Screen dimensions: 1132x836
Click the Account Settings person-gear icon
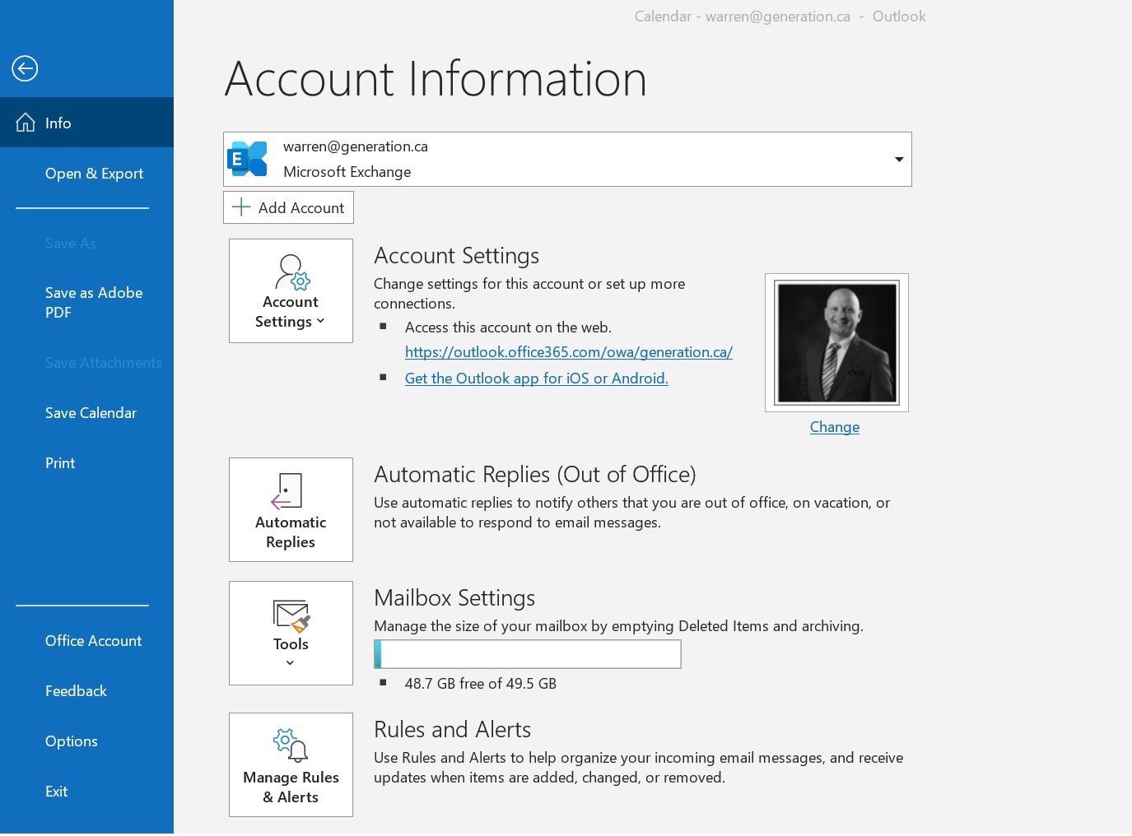pos(292,272)
